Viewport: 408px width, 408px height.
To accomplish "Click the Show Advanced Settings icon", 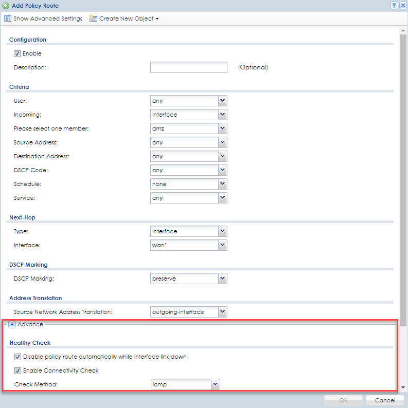I will [8, 18].
